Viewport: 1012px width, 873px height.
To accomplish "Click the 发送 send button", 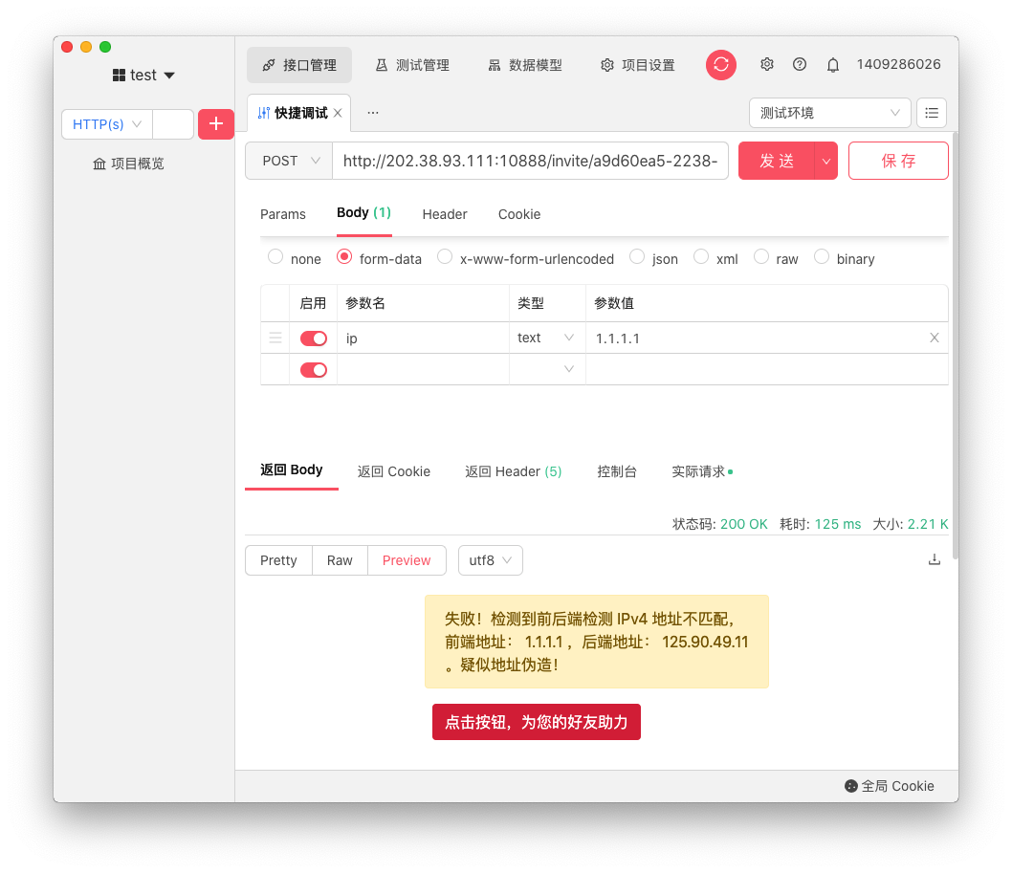I will (x=777, y=162).
